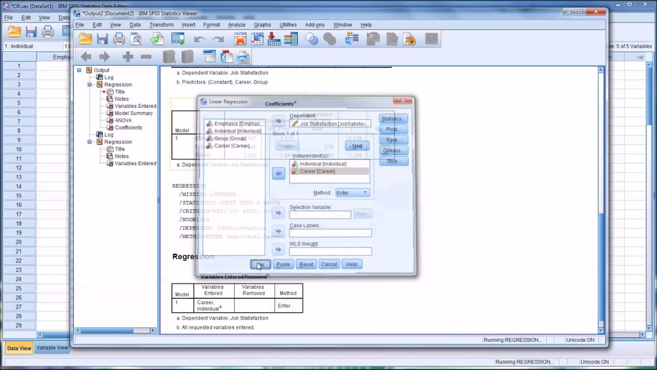Click the WLS Weight input field
Viewport: 657px width, 370px height.
coord(330,251)
